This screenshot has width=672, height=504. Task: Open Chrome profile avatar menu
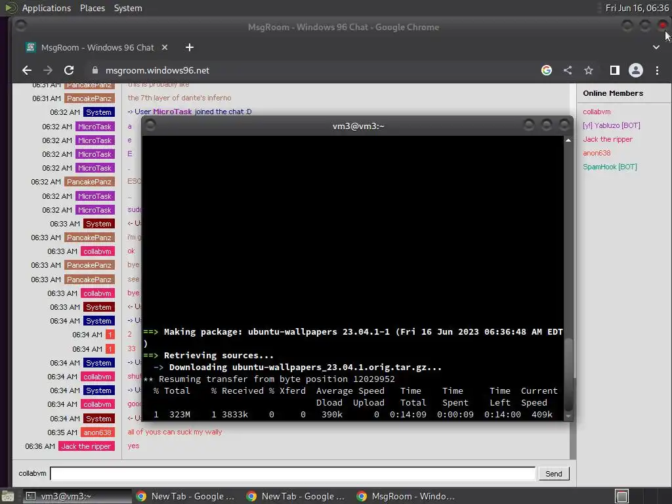[x=635, y=70]
